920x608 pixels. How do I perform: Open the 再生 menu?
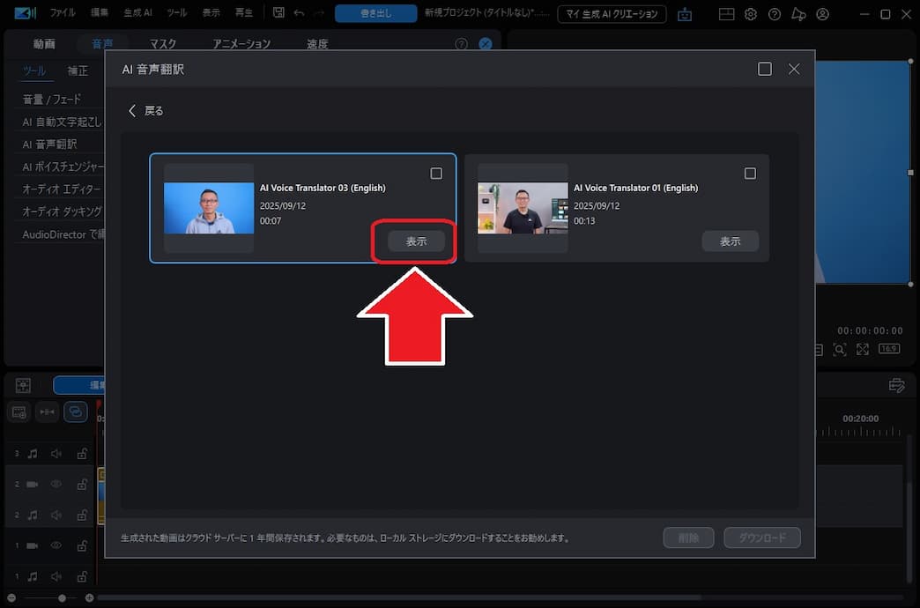243,12
